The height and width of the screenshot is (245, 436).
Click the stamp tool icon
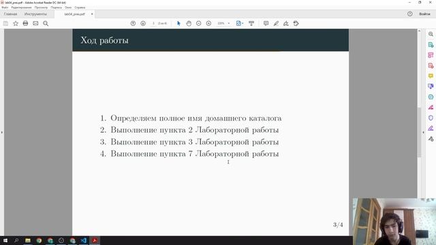(296, 24)
